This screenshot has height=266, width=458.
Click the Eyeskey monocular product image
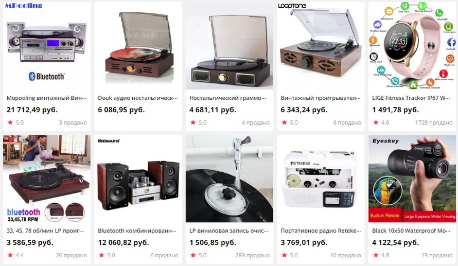coord(412,179)
